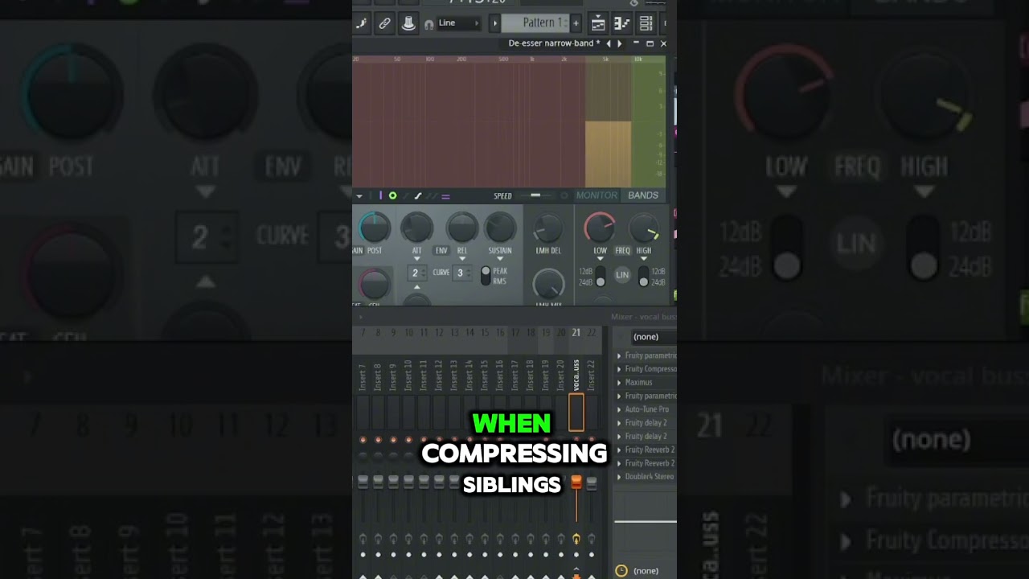
Task: Open the arrow under ATT
Action: 416,259
